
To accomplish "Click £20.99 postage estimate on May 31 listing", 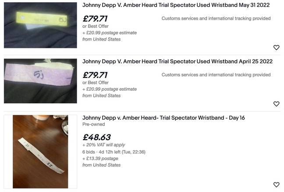I will point(110,33).
